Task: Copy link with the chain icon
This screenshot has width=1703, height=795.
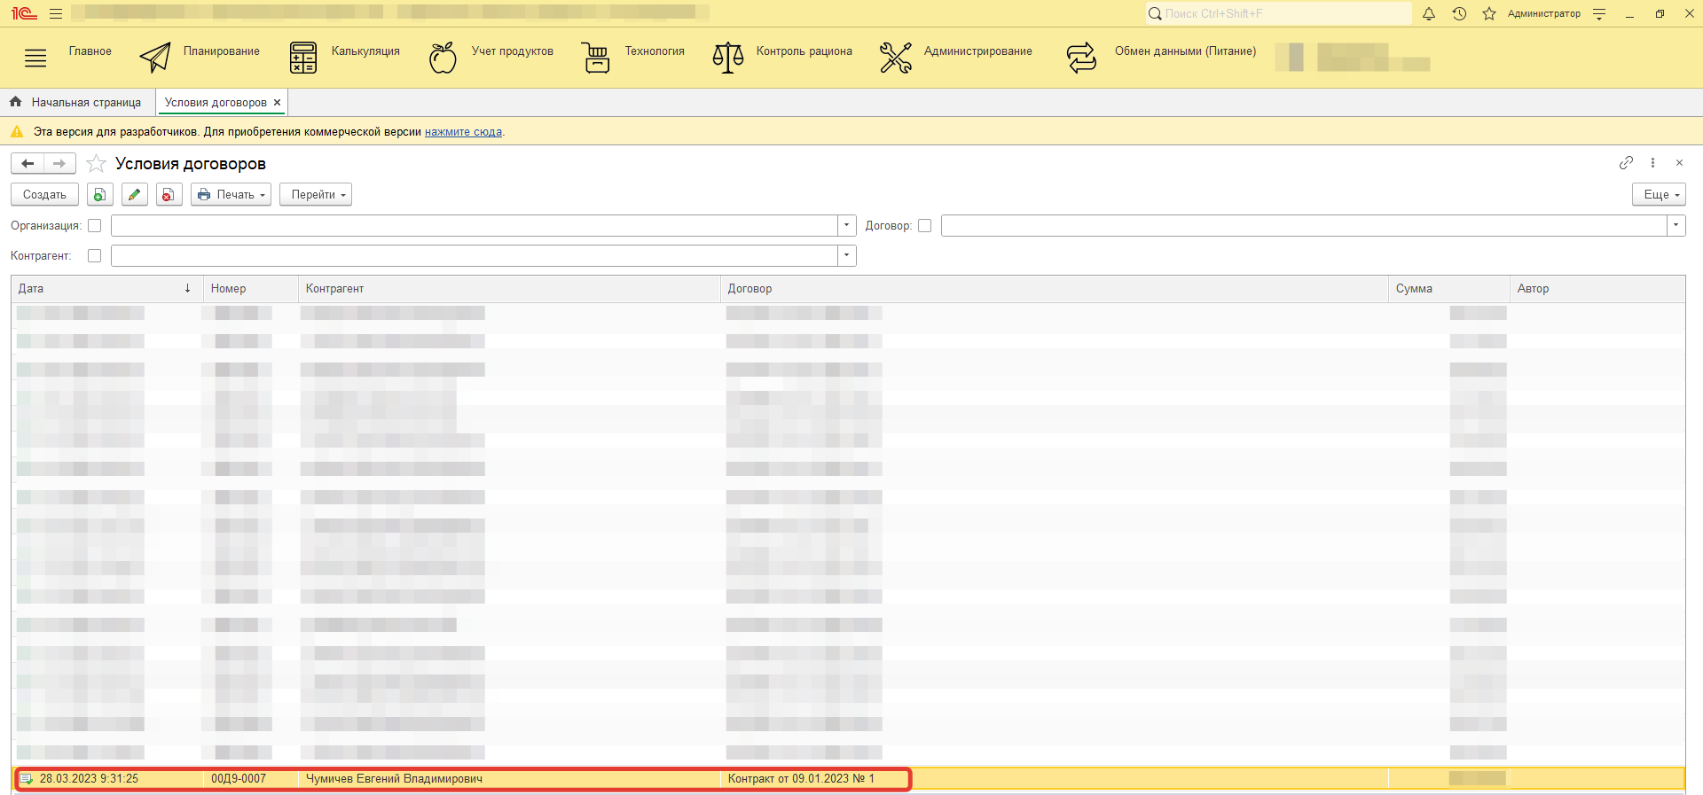Action: click(x=1626, y=163)
